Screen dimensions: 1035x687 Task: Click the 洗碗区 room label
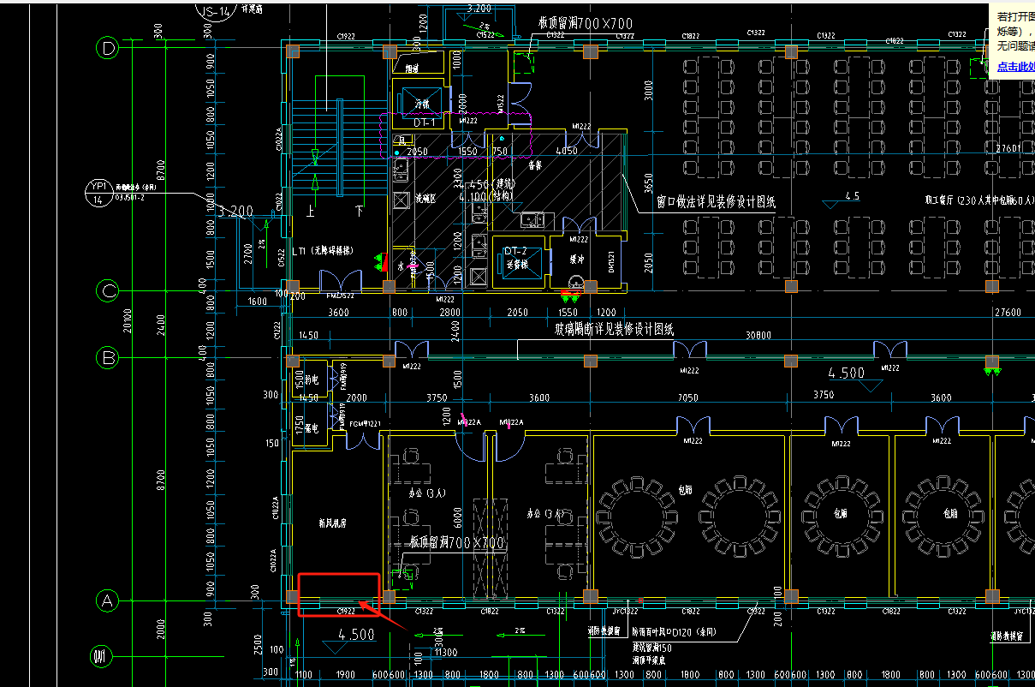(x=426, y=199)
